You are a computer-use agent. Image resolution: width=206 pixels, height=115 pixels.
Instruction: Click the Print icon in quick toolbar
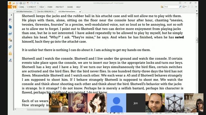(21, 3)
